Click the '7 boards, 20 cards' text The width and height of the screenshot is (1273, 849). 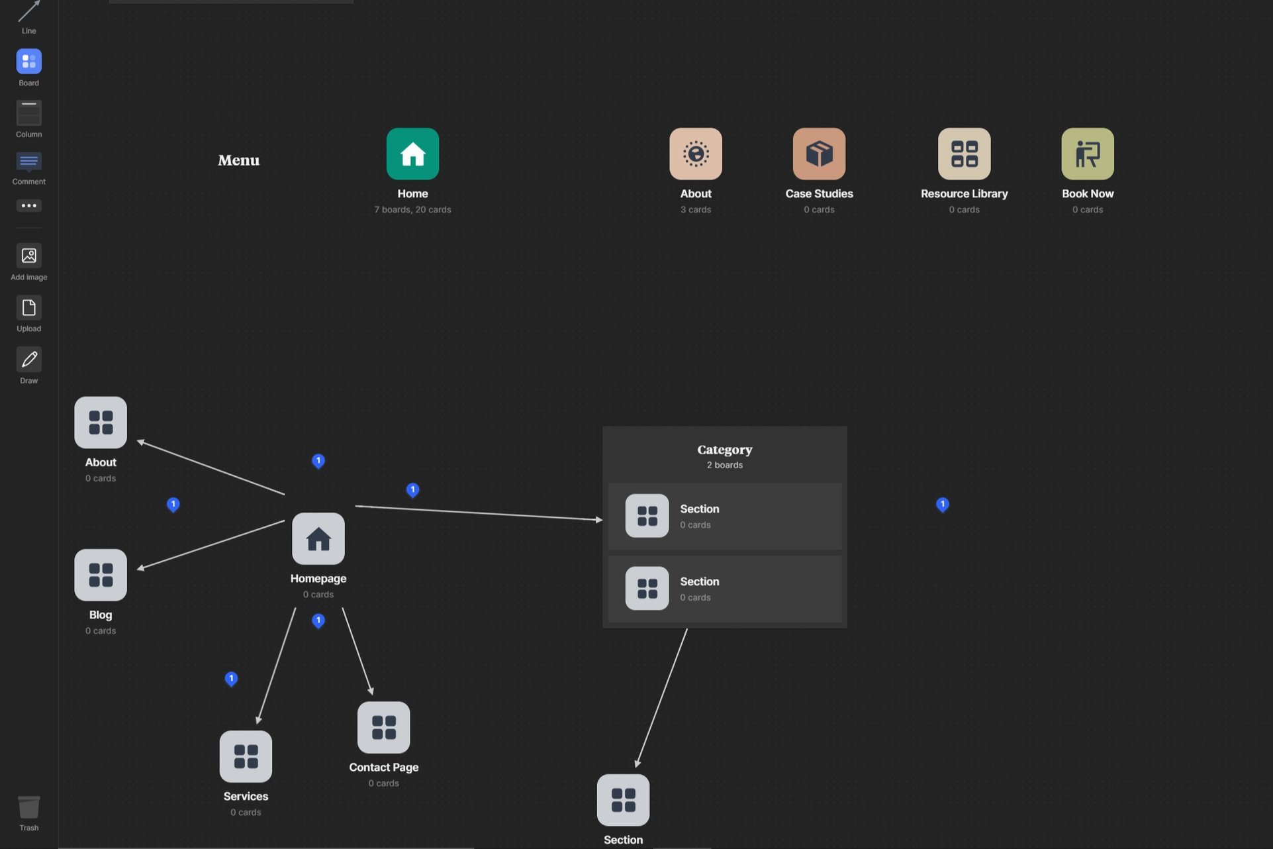click(412, 210)
